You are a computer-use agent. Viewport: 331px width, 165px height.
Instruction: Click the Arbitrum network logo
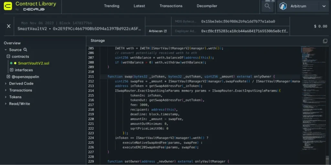(x=283, y=6)
